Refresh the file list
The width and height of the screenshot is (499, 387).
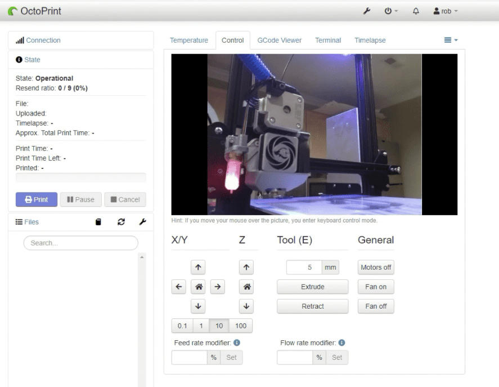click(121, 222)
